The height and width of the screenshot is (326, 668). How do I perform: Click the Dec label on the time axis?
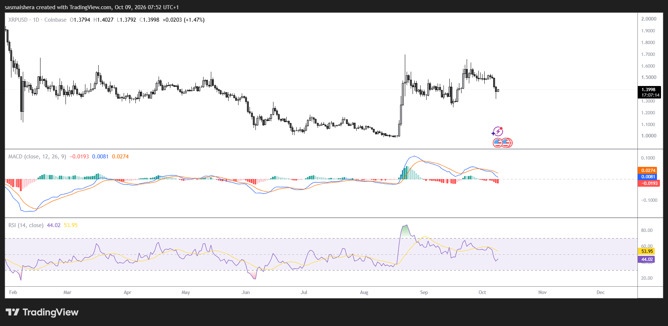600,293
